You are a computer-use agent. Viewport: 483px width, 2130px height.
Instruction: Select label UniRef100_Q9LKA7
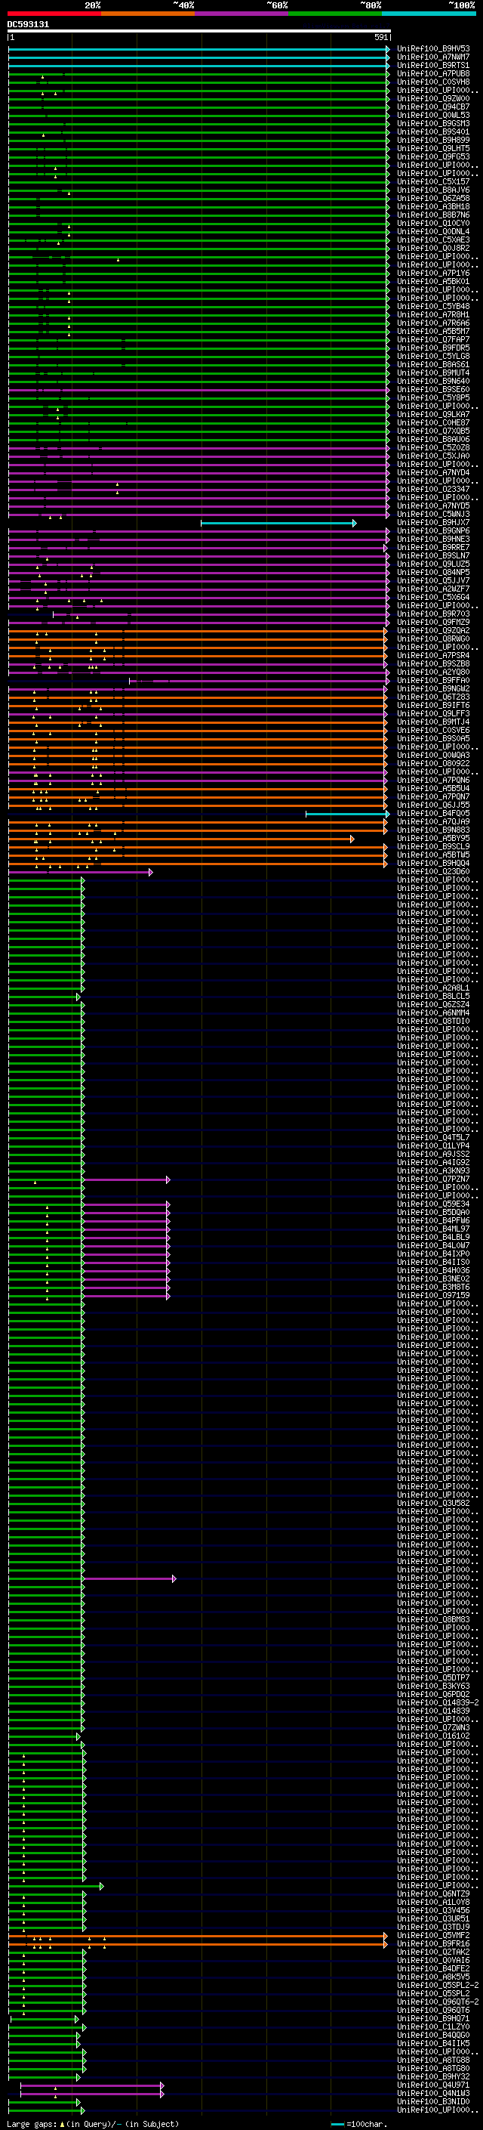433,414
